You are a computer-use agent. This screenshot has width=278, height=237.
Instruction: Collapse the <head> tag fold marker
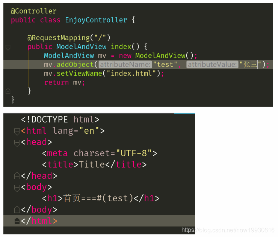pos(17,143)
